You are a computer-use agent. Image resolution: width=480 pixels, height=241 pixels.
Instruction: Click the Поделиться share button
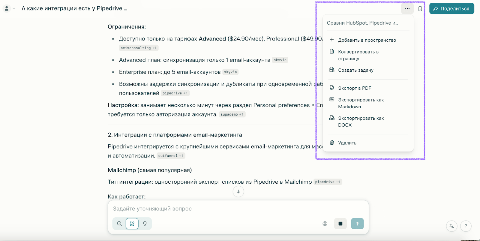click(451, 8)
